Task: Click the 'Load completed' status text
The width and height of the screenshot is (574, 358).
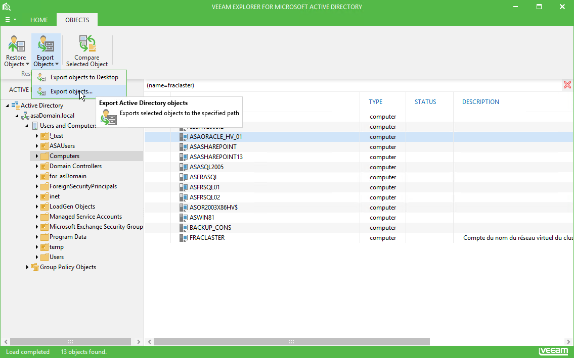Action: tap(28, 352)
